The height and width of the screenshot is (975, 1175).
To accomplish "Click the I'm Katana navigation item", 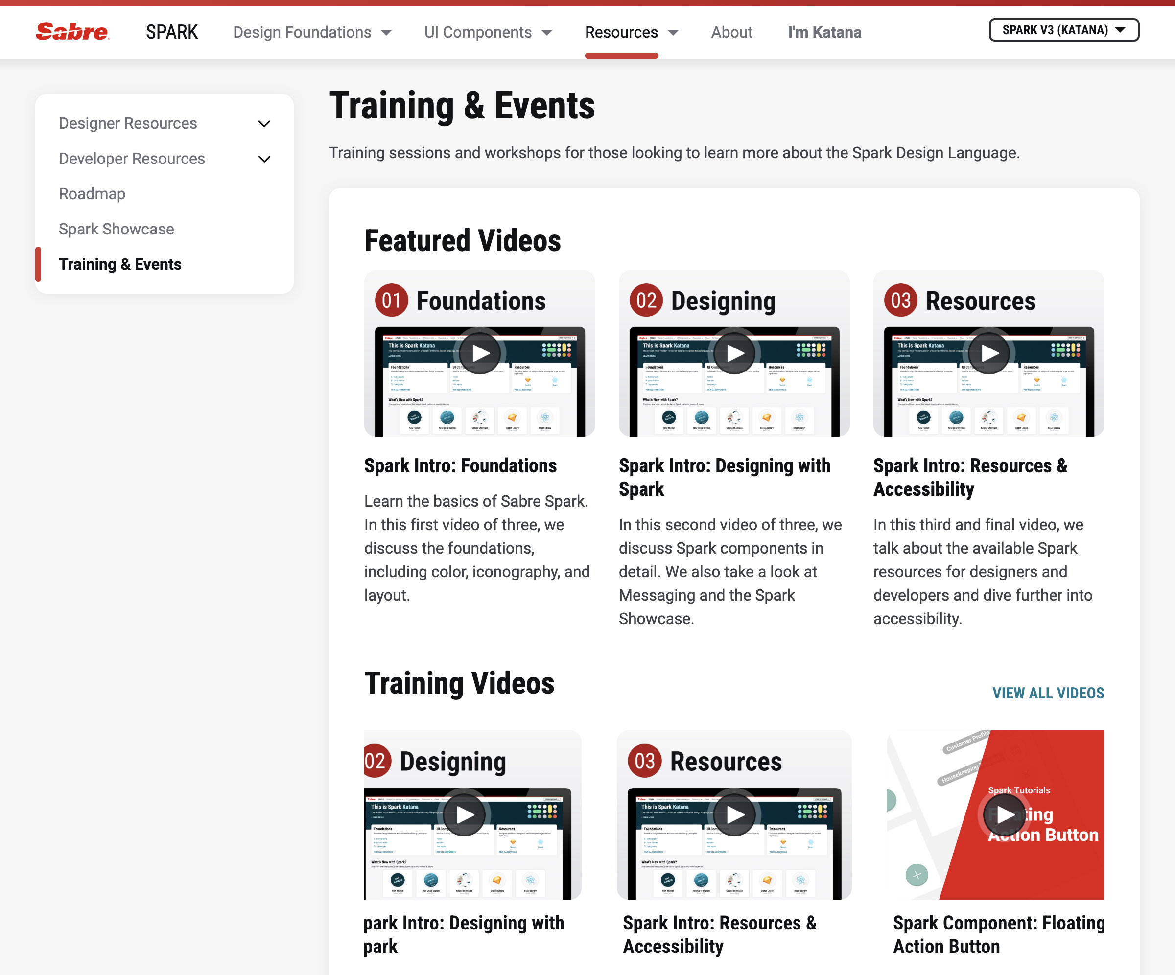I will (x=824, y=32).
